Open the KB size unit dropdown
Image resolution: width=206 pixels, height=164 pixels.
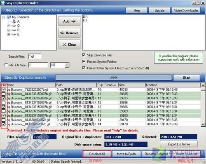coord(67,65)
